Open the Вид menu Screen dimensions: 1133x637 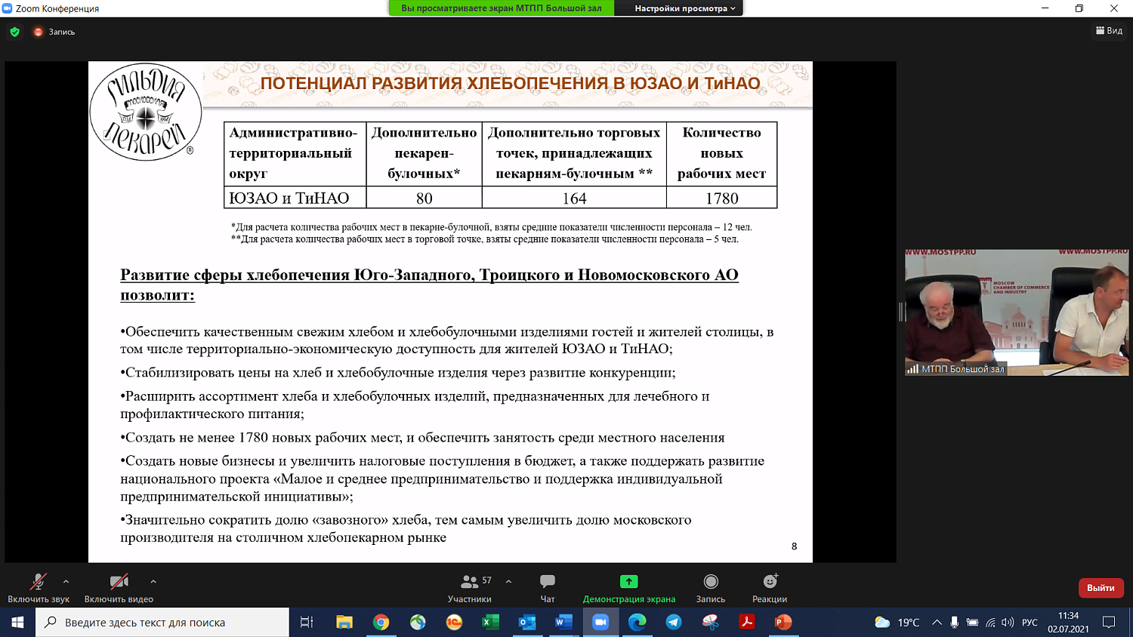click(1107, 32)
